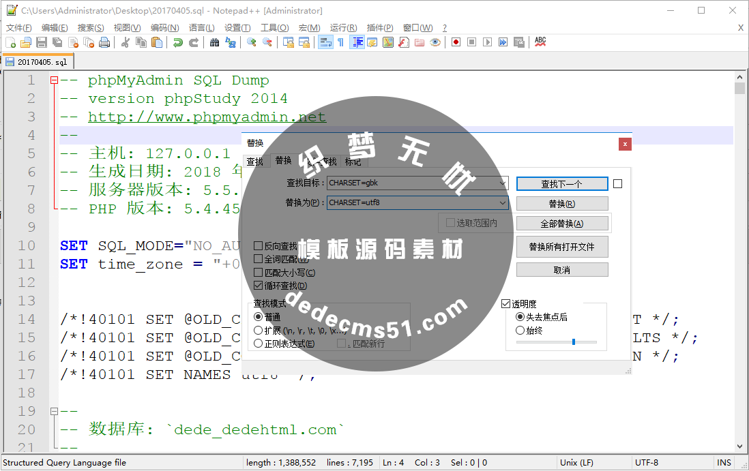Start macro recording with the record icon
The height and width of the screenshot is (471, 749).
point(455,42)
